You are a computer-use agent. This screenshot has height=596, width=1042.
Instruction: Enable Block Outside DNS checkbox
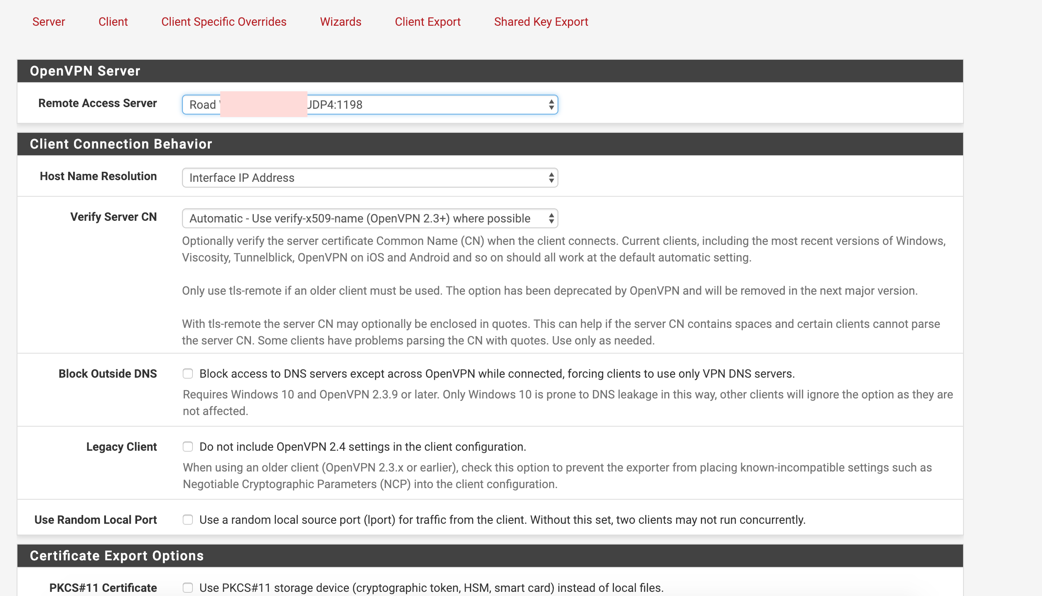[187, 374]
